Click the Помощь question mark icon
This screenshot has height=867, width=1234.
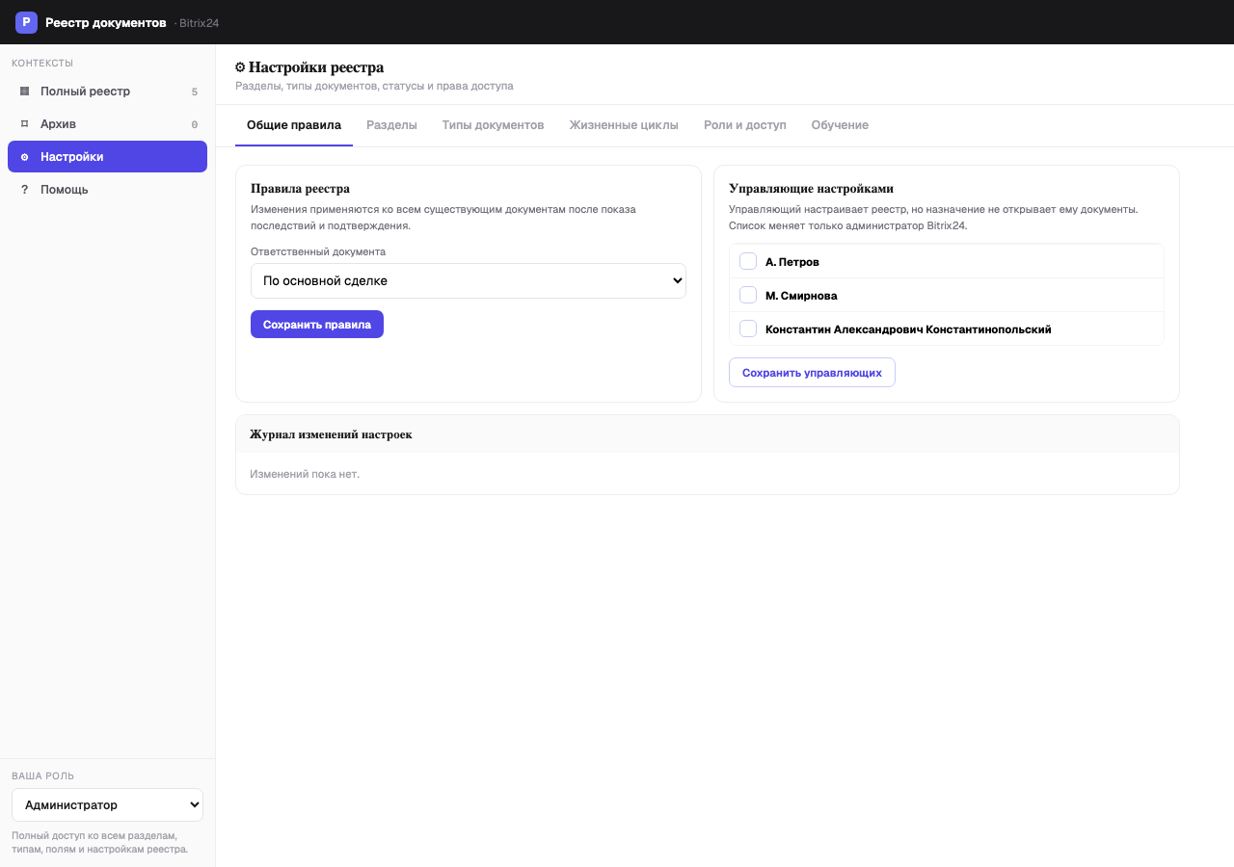coord(25,190)
